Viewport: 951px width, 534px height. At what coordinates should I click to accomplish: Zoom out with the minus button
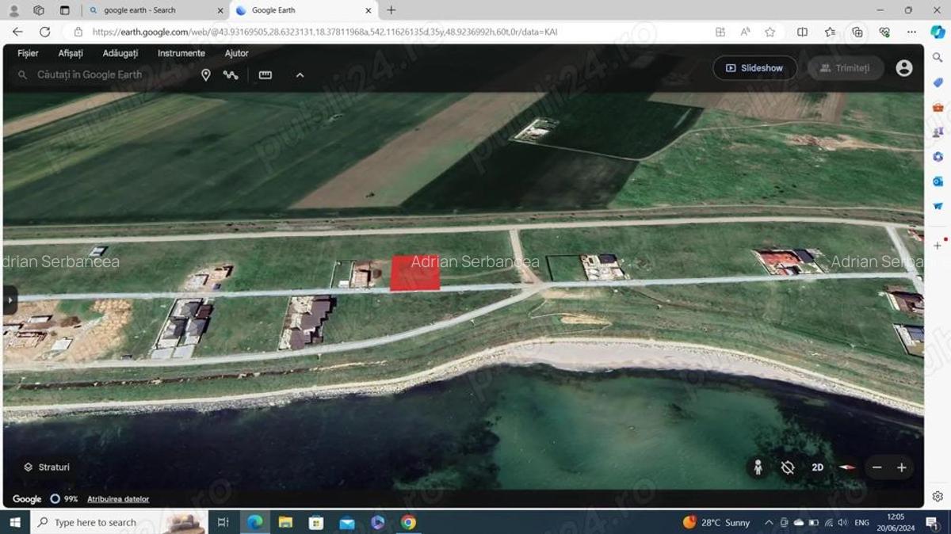pos(877,467)
